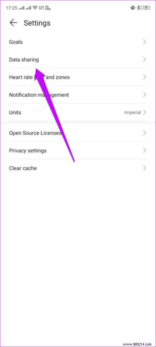This screenshot has height=347, width=156.
Task: Tap the Wi-Fi status icon
Action: (x=35, y=8)
